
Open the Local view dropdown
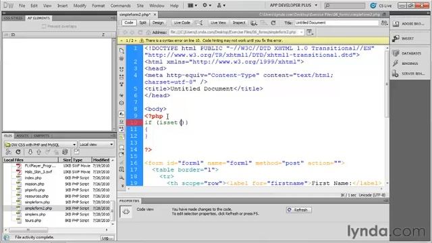click(x=96, y=144)
